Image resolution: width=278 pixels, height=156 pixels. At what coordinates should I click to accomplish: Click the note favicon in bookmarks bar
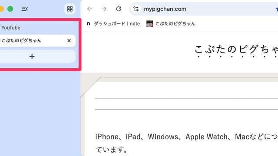(88, 23)
